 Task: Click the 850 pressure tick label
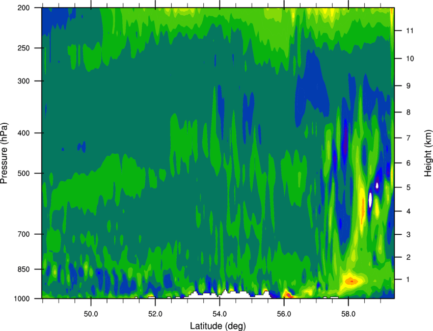(x=24, y=269)
